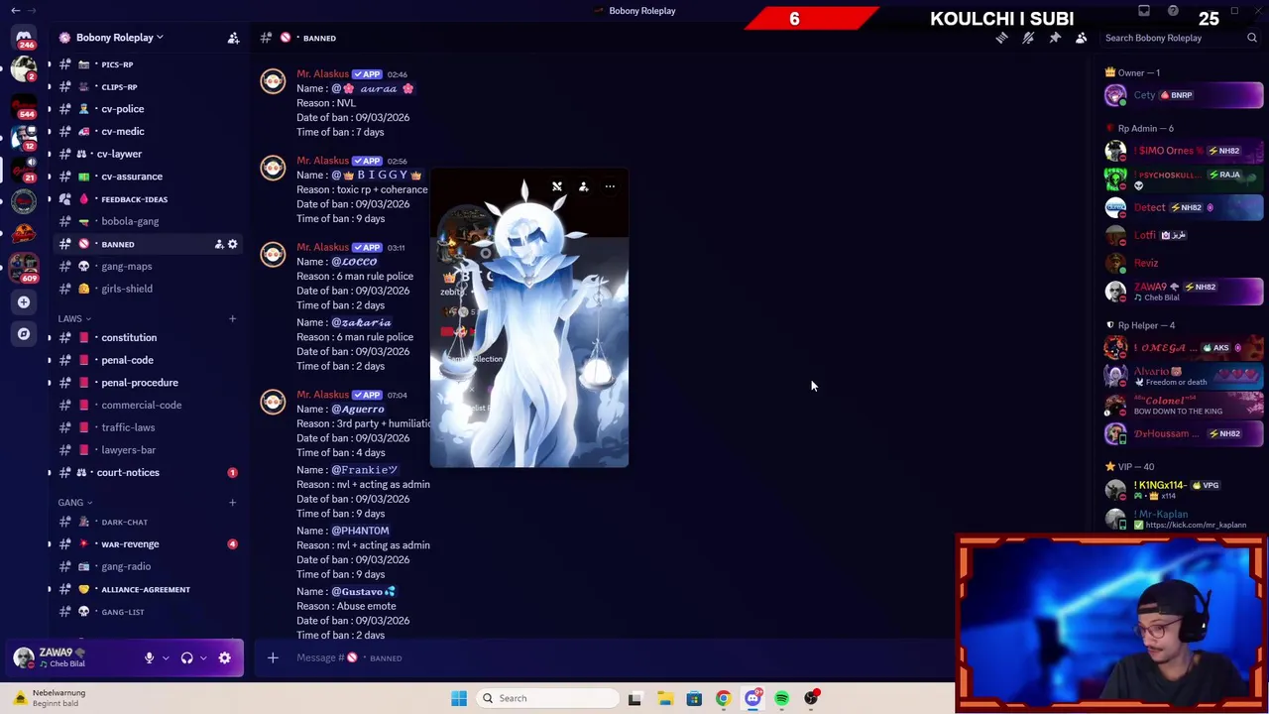Screen dimensions: 1269x714
Task: Open the inbox icon in title bar
Action: pyautogui.click(x=1144, y=11)
